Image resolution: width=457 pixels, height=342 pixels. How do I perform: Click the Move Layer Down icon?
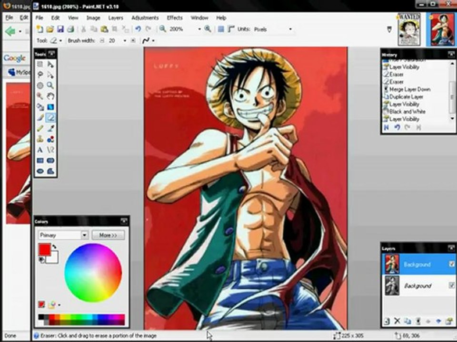[438, 321]
